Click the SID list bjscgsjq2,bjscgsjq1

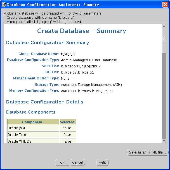point(77,72)
